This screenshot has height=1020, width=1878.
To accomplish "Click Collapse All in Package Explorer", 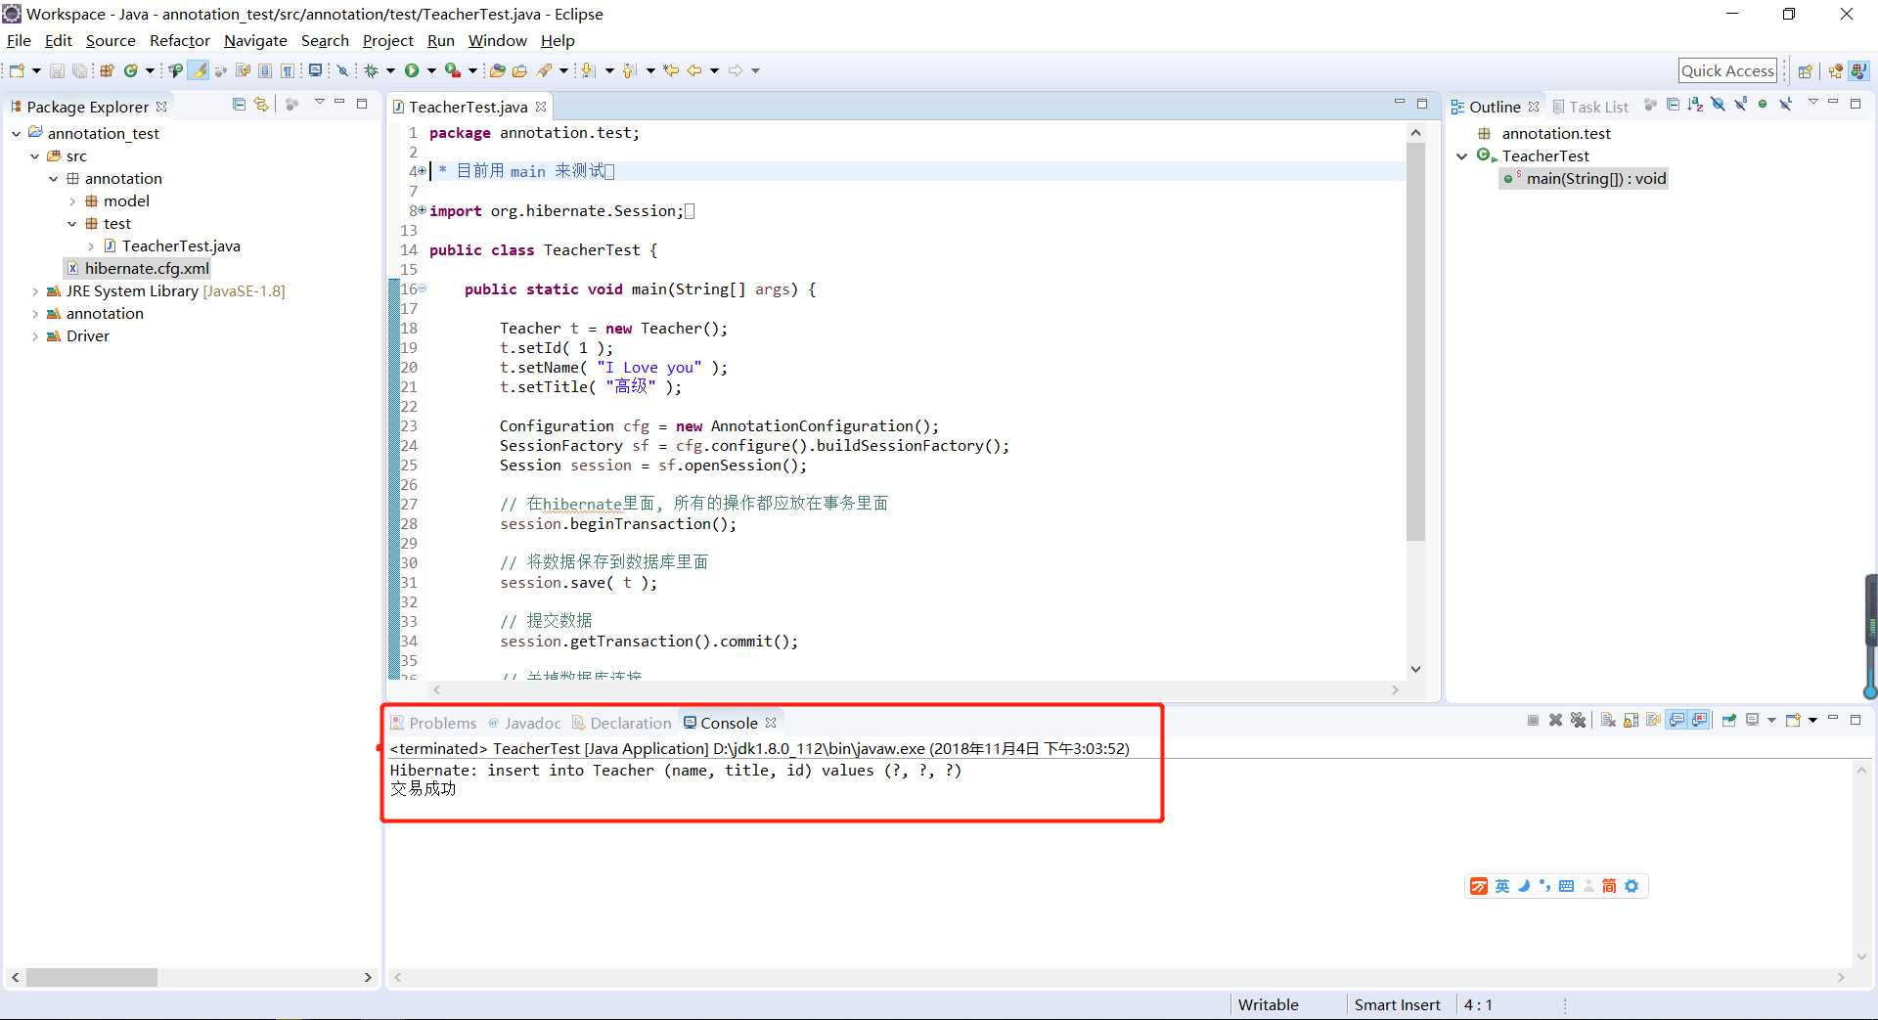I will (x=239, y=104).
